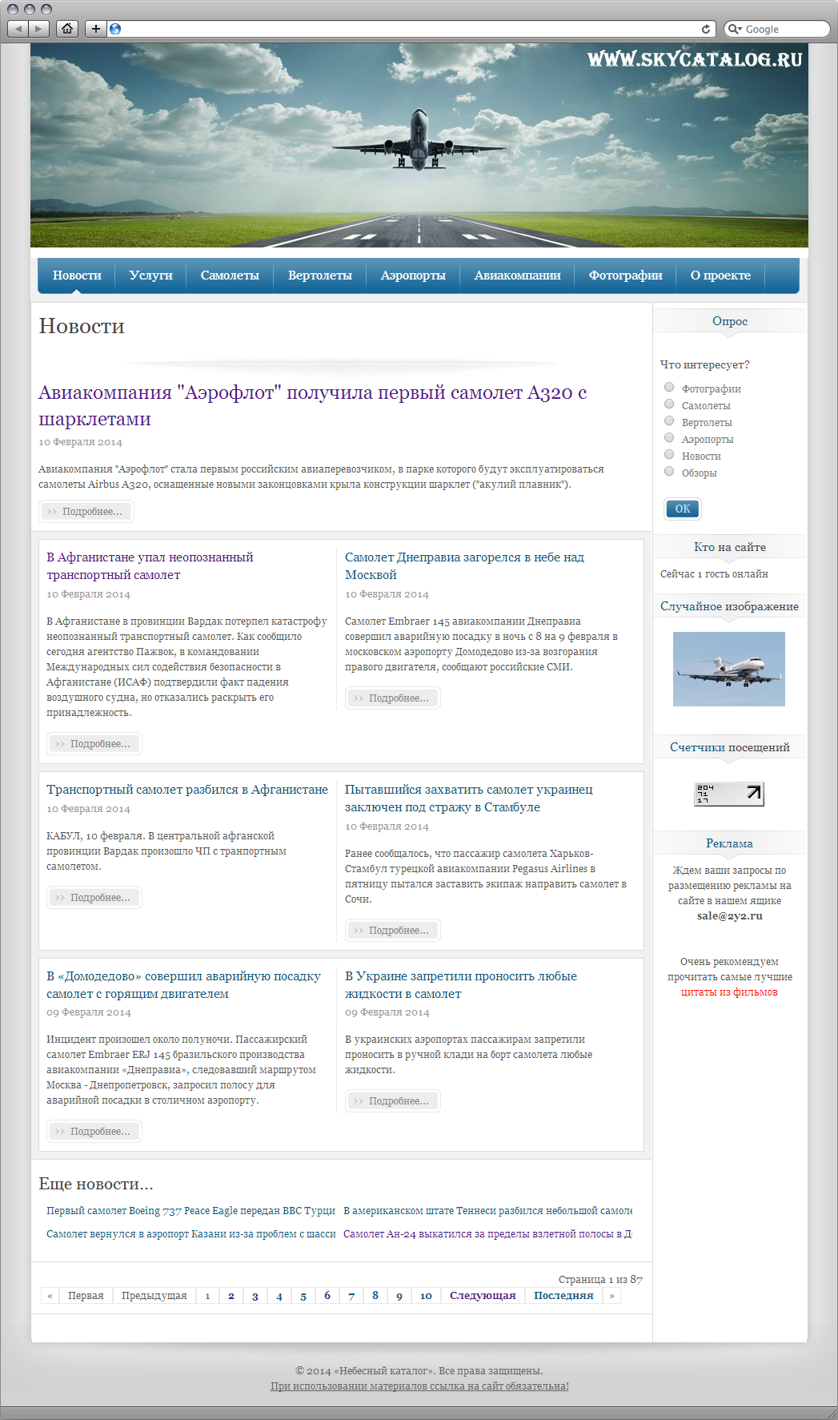Screen dimensions: 838x1420
Task: Go back with the browser back arrow
Action: click(18, 29)
